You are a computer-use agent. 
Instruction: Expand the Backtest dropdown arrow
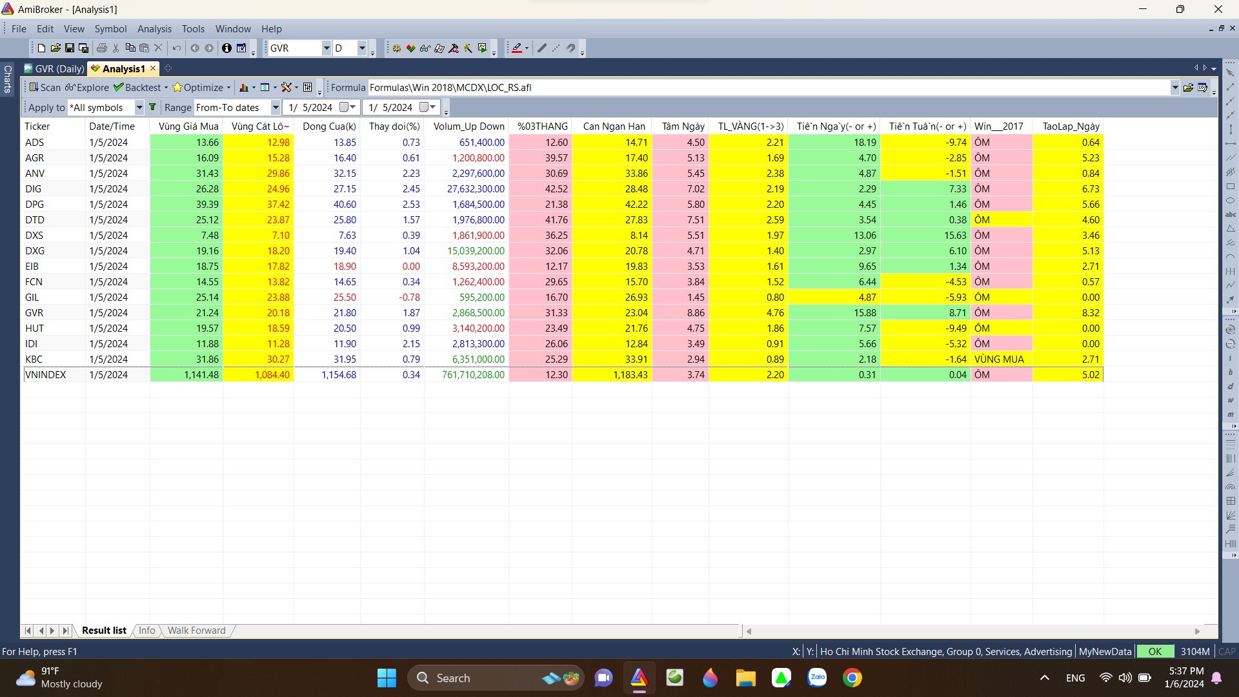coord(166,88)
